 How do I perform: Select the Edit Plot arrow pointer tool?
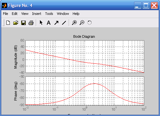click(41, 23)
